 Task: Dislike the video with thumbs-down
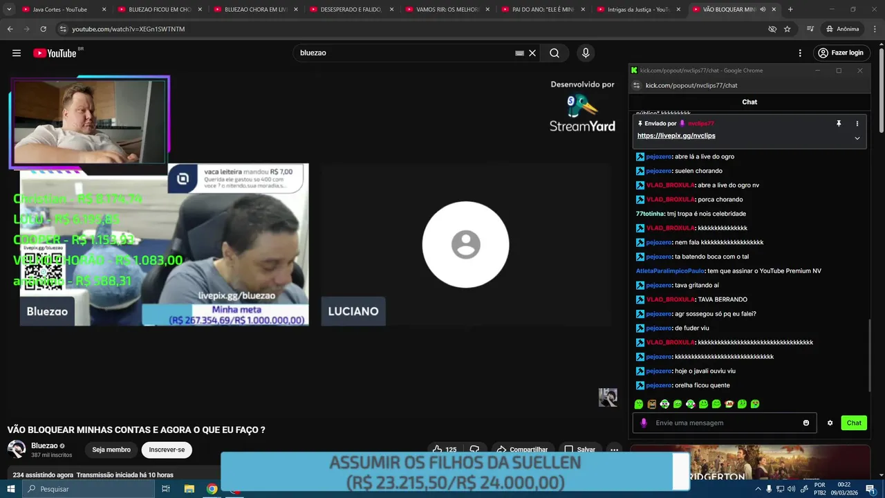(x=475, y=450)
